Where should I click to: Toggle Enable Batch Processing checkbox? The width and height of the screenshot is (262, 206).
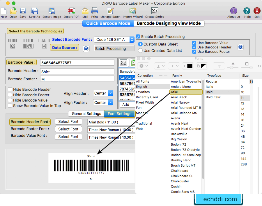pyautogui.click(x=138, y=36)
